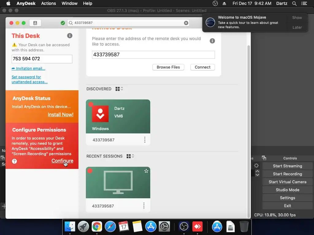Click the top search address field
314x235 pixels.
tap(128, 23)
